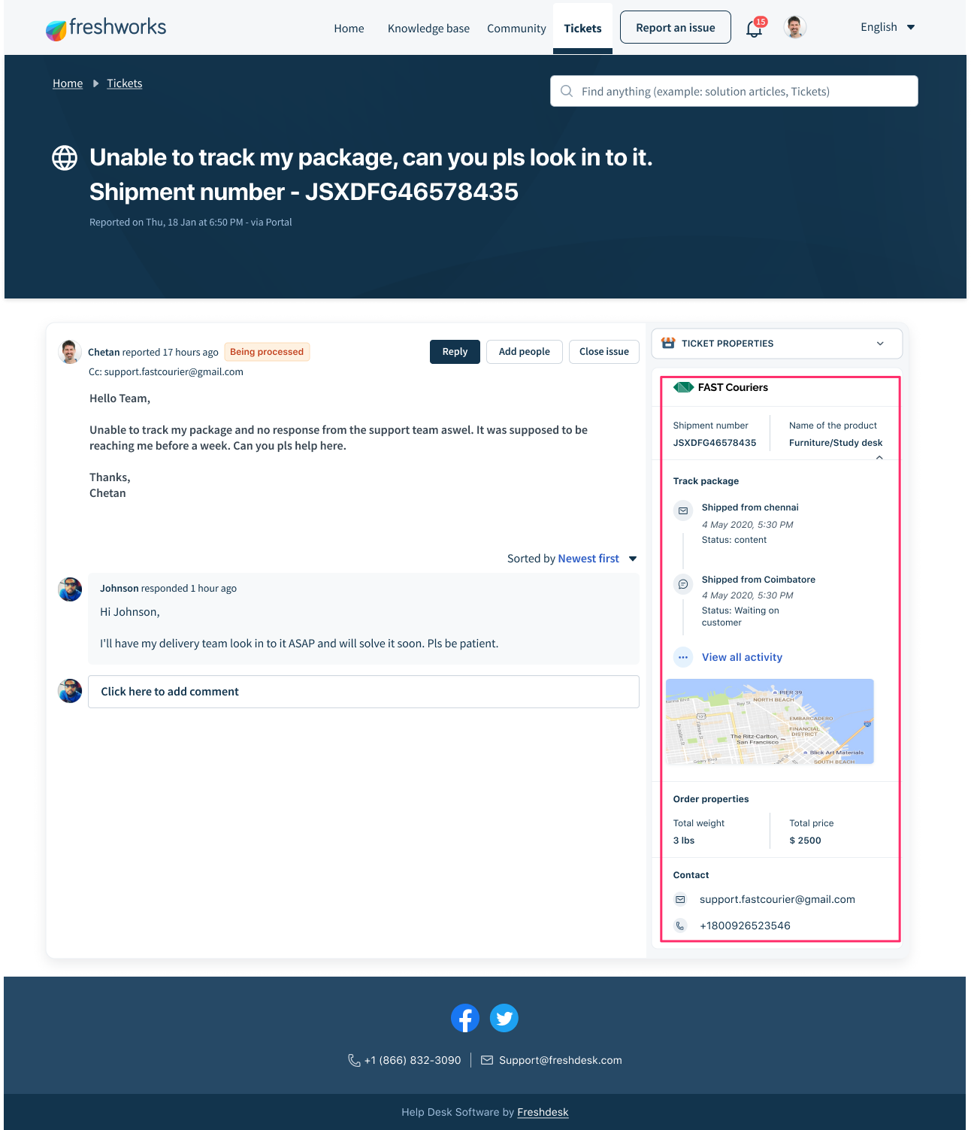Open the user profile avatar in header
Viewport: 971px width, 1130px height.
(x=795, y=27)
